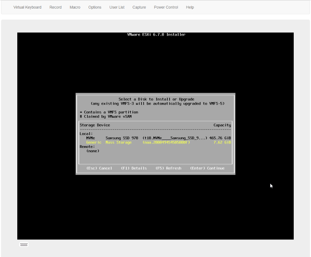Screen dimensions: 311x257
Task: Open the Capture menu
Action: click(139, 7)
